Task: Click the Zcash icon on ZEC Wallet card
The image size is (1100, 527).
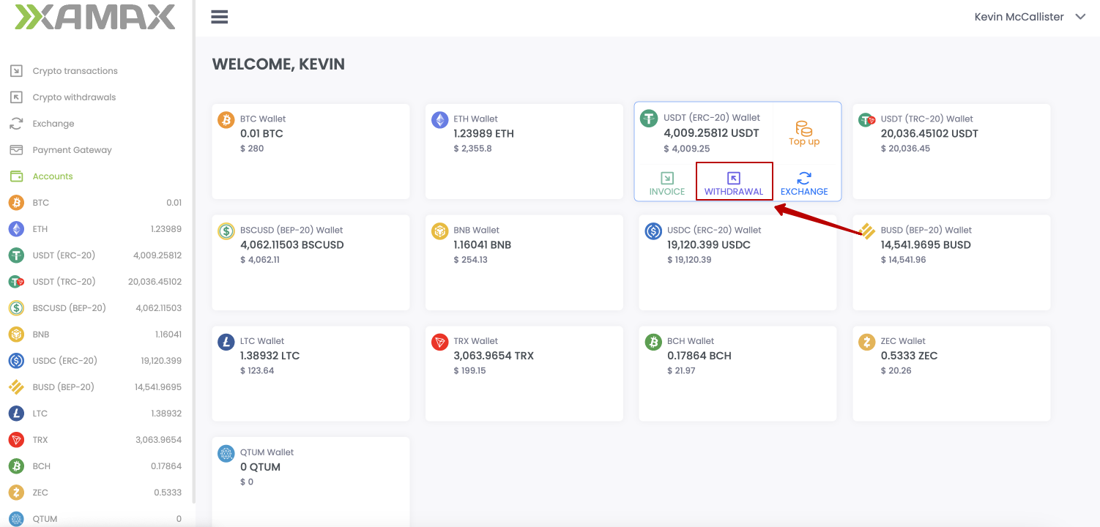Action: click(866, 342)
